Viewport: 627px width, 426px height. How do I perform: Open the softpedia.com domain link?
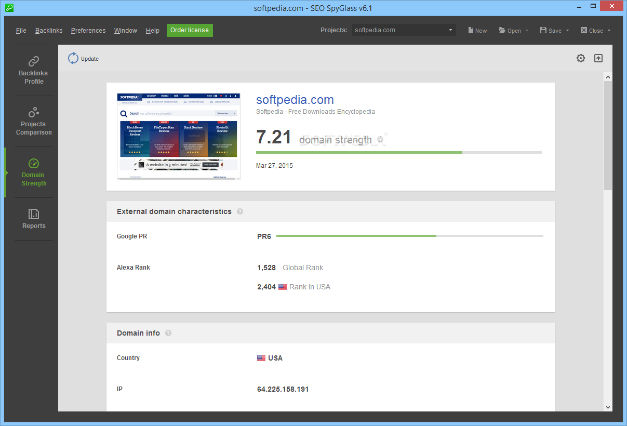coord(295,100)
